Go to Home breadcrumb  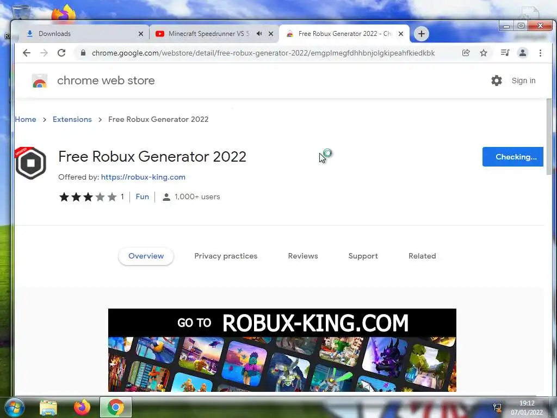coord(26,119)
